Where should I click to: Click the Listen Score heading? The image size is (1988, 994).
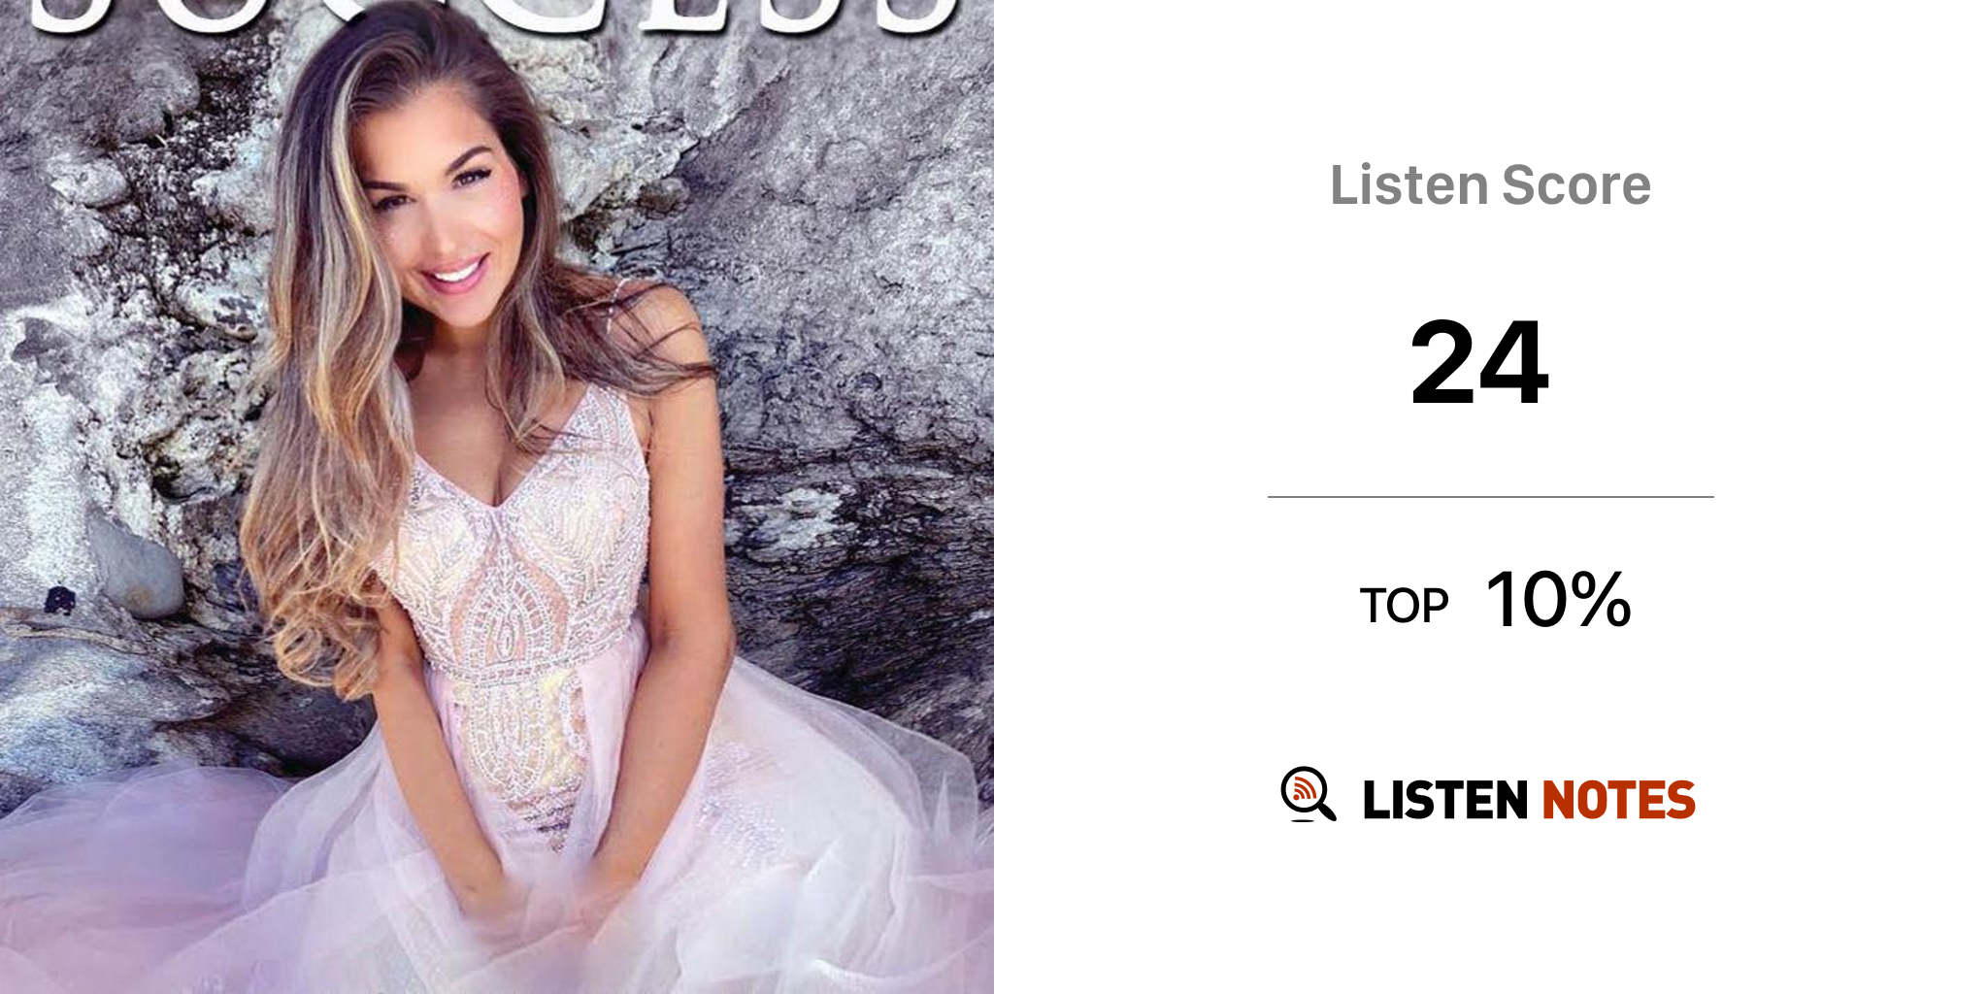[1490, 184]
